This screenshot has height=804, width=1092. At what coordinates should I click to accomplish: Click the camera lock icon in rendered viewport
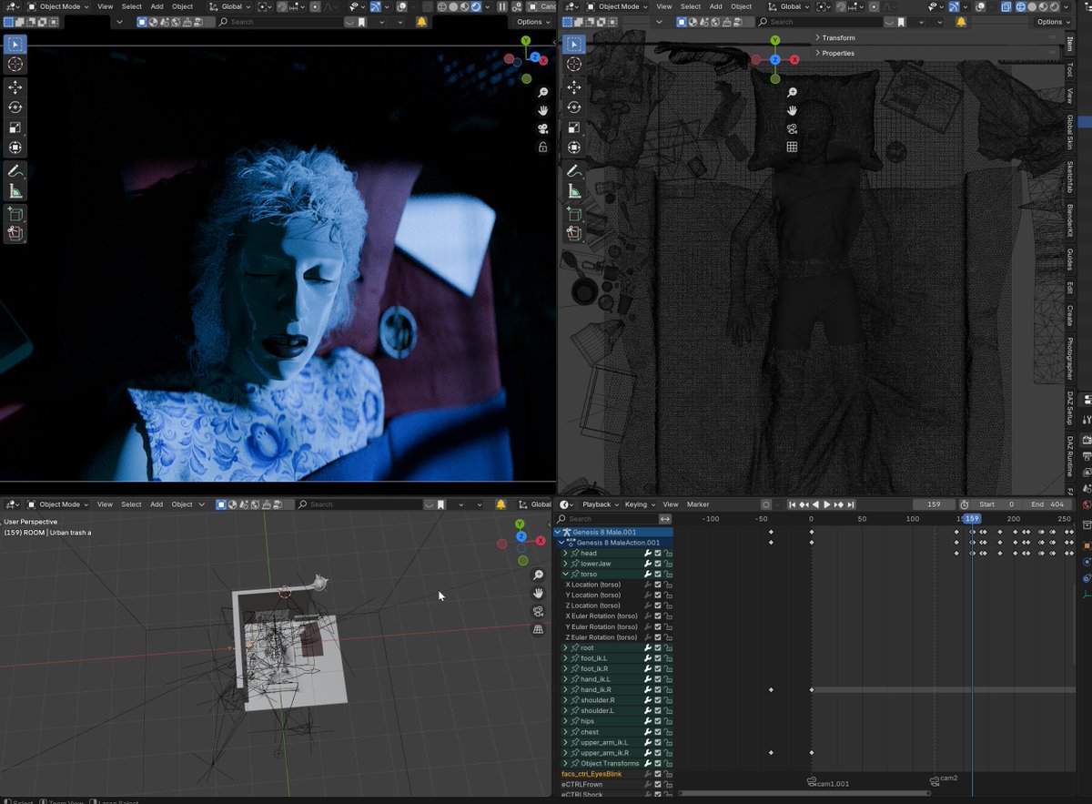pyautogui.click(x=543, y=147)
